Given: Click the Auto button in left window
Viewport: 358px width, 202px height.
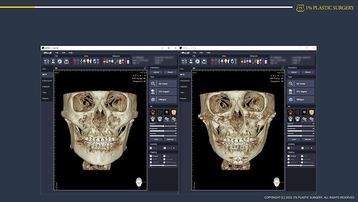Looking at the screenshot, I should click(156, 139).
